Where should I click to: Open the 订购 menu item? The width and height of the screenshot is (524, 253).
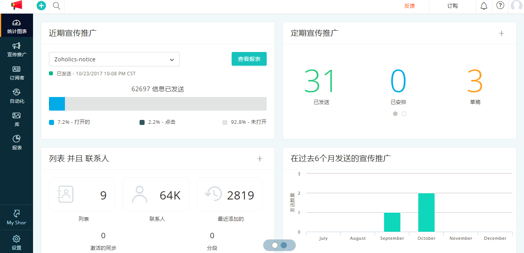click(x=452, y=6)
